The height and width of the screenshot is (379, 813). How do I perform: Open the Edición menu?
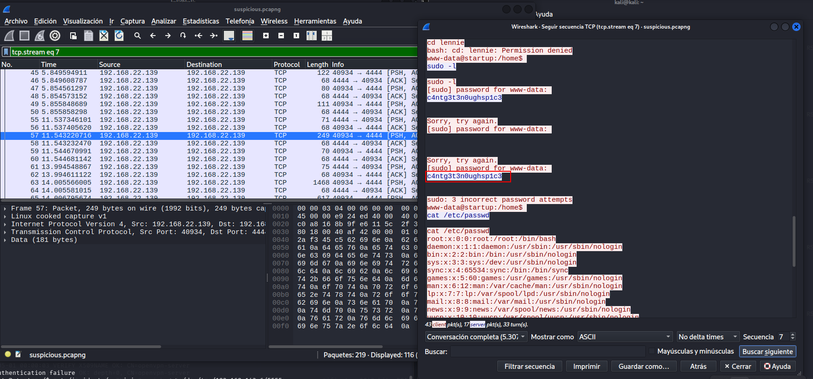pyautogui.click(x=45, y=21)
